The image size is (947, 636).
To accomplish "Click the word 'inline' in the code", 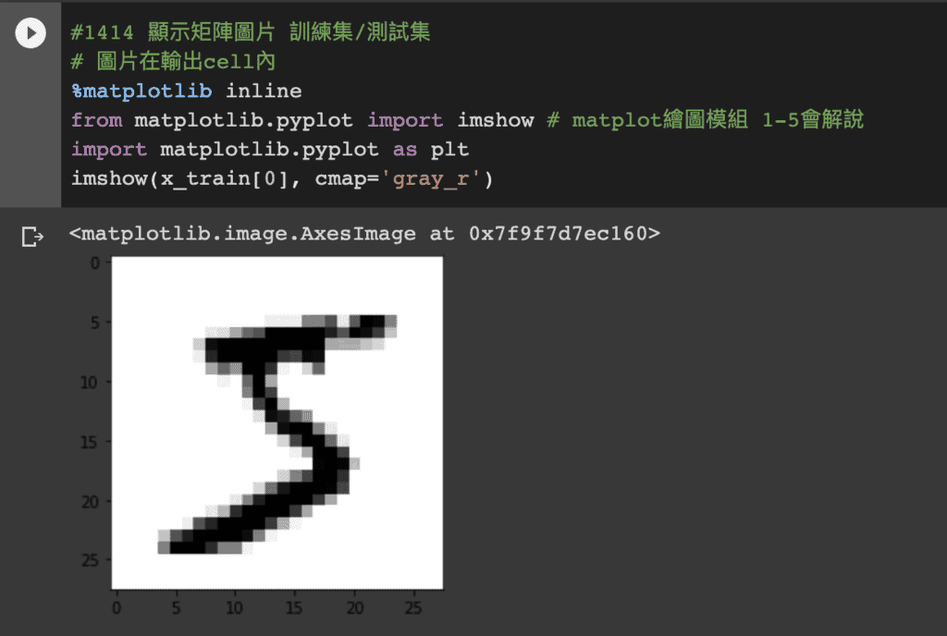I will pos(264,92).
